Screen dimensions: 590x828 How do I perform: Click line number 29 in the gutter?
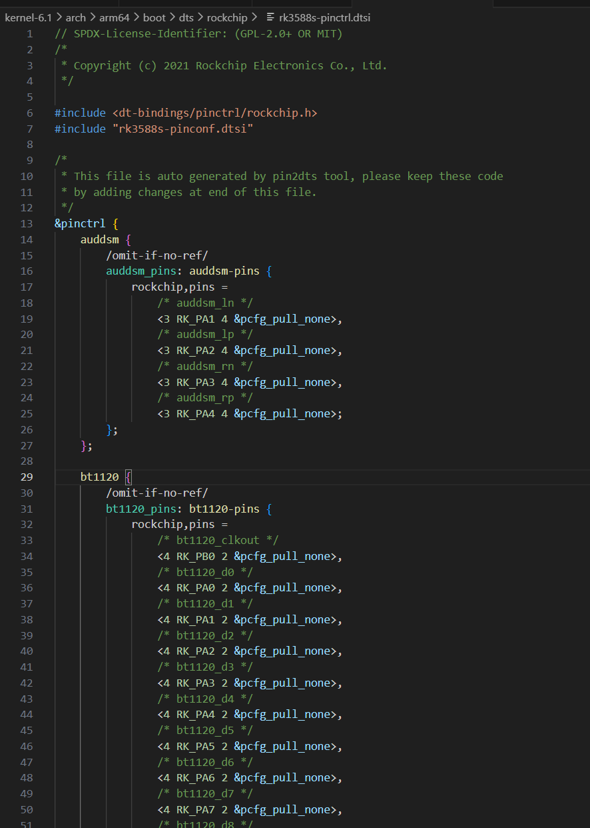[27, 477]
